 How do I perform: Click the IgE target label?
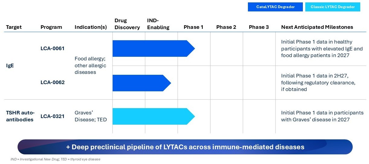coord(10,65)
